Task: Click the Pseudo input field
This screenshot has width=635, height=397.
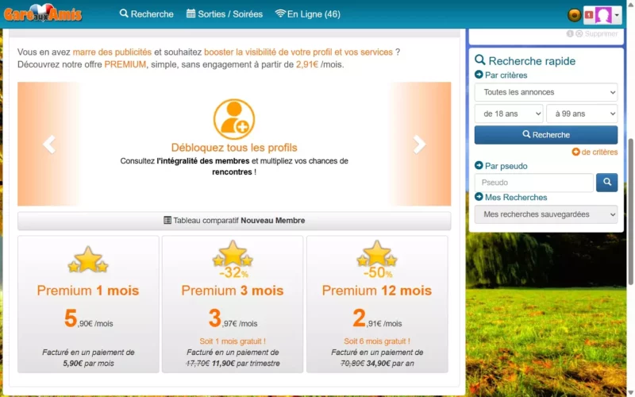Action: pyautogui.click(x=533, y=183)
